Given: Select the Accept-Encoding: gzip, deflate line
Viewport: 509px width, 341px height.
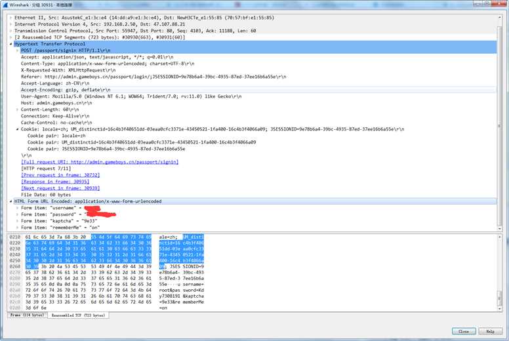Looking at the screenshot, I should pos(66,90).
